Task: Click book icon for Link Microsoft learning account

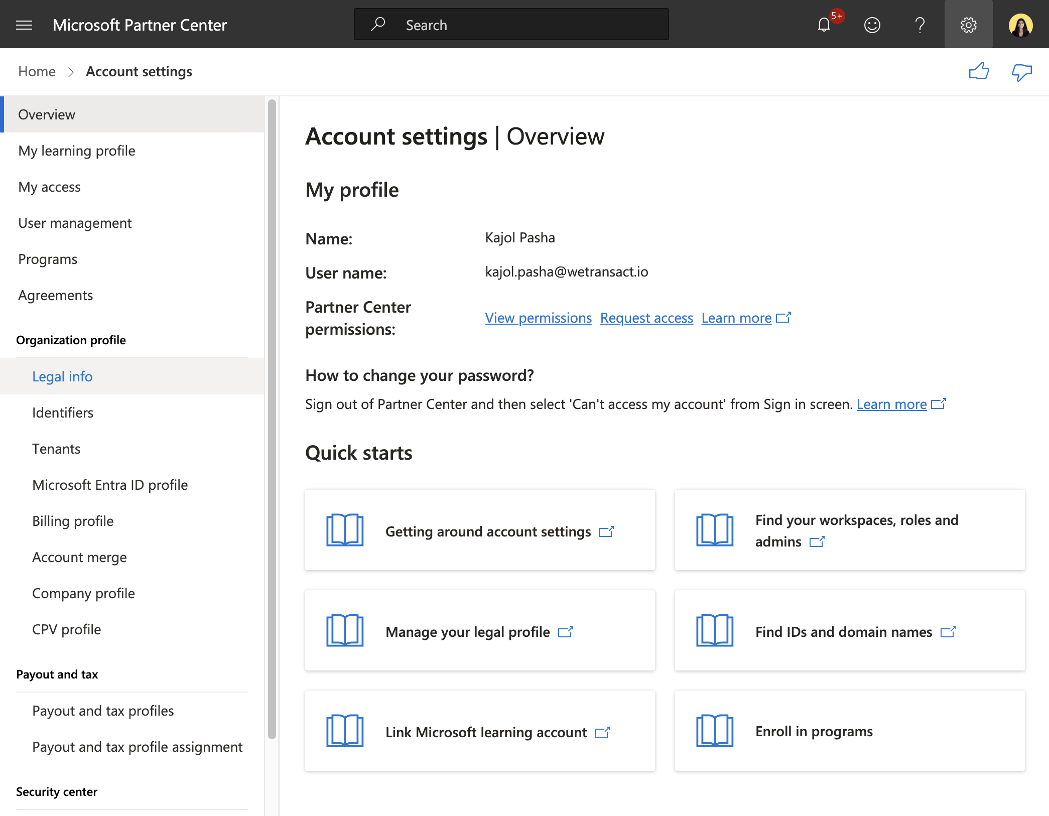Action: 345,731
